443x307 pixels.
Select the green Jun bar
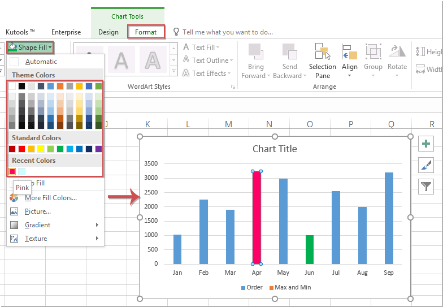click(x=310, y=250)
